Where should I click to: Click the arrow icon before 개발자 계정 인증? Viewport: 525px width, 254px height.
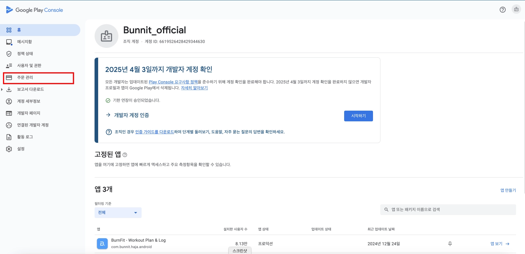click(x=108, y=115)
